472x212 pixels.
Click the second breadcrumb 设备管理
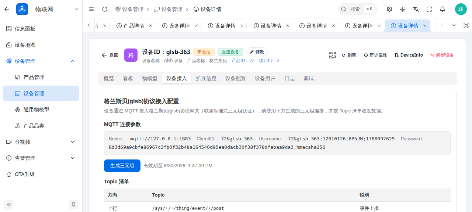click(x=168, y=9)
